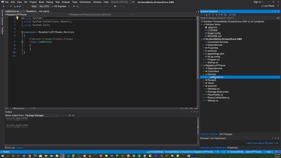281x158 pixels.
Task: Open the Tools menu
Action: (x=75, y=2)
